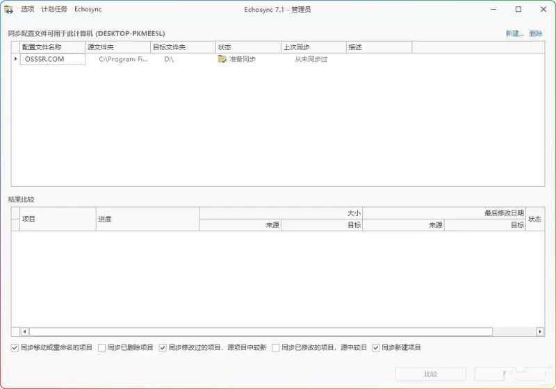Click the 删除 link
This screenshot has height=389, width=556.
pos(535,33)
